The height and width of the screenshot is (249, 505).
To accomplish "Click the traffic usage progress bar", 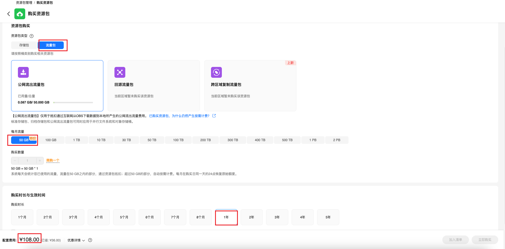I will (x=73, y=102).
